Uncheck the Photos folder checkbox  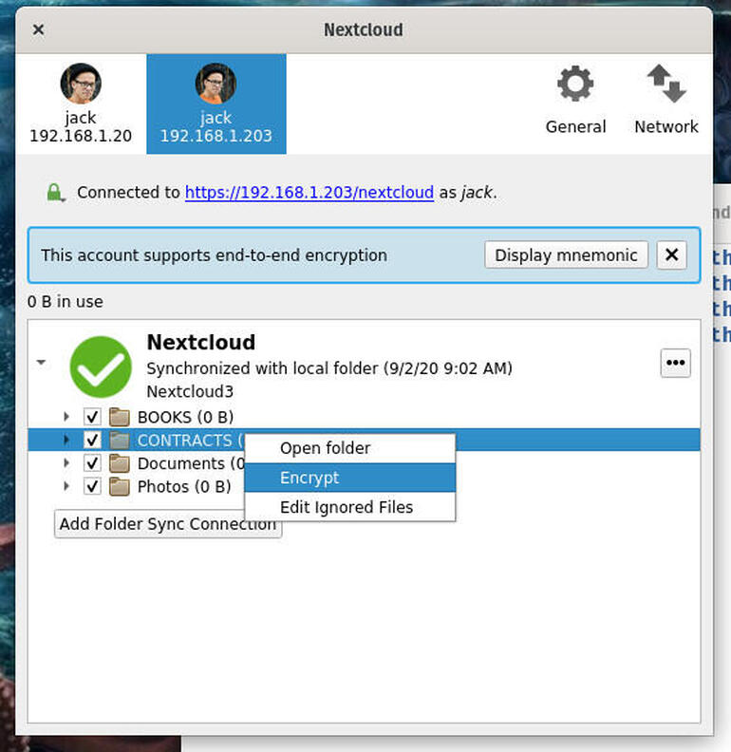(x=92, y=486)
